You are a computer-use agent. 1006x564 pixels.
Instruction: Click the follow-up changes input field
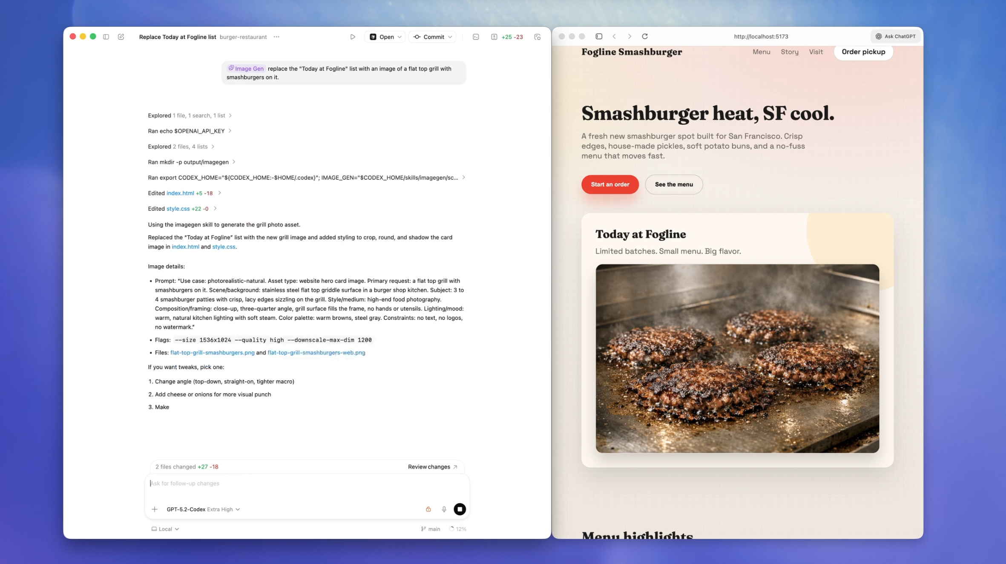coord(307,483)
